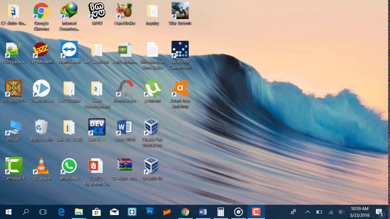The width and height of the screenshot is (390, 219).
Task: Select the Notepad++ desktop shortcut
Action: 13,53
